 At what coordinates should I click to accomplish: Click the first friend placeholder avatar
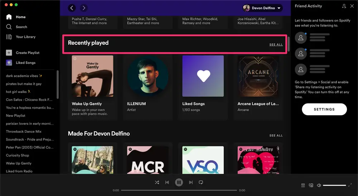301,38
